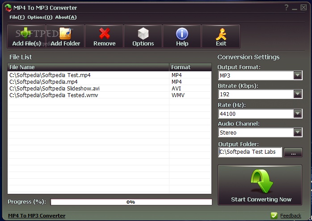Image resolution: width=312 pixels, height=221 pixels.
Task: Click the Add Folder toolbar button
Action: pyautogui.click(x=65, y=37)
